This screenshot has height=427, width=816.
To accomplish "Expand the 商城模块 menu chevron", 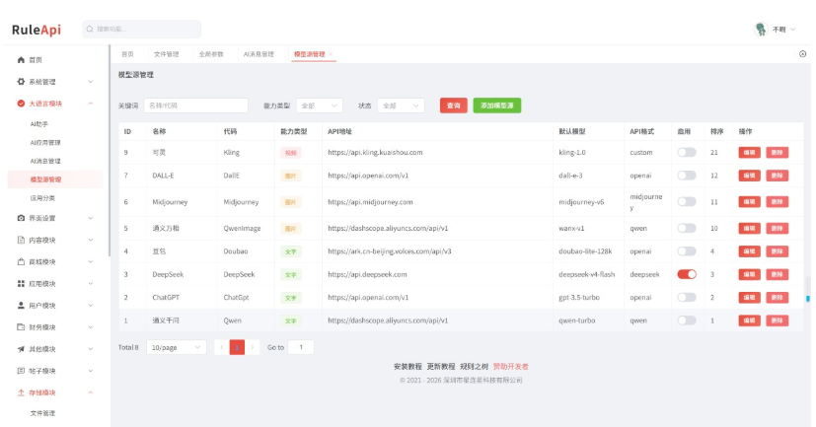I will [91, 261].
